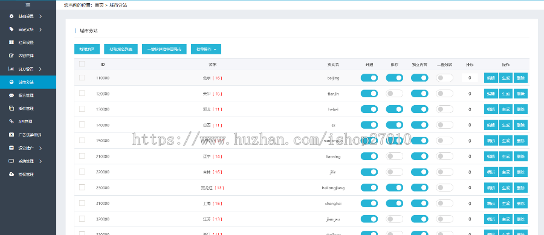
Task: Turn off the 推荐 switch for heilongjiang
Action: tap(395, 187)
